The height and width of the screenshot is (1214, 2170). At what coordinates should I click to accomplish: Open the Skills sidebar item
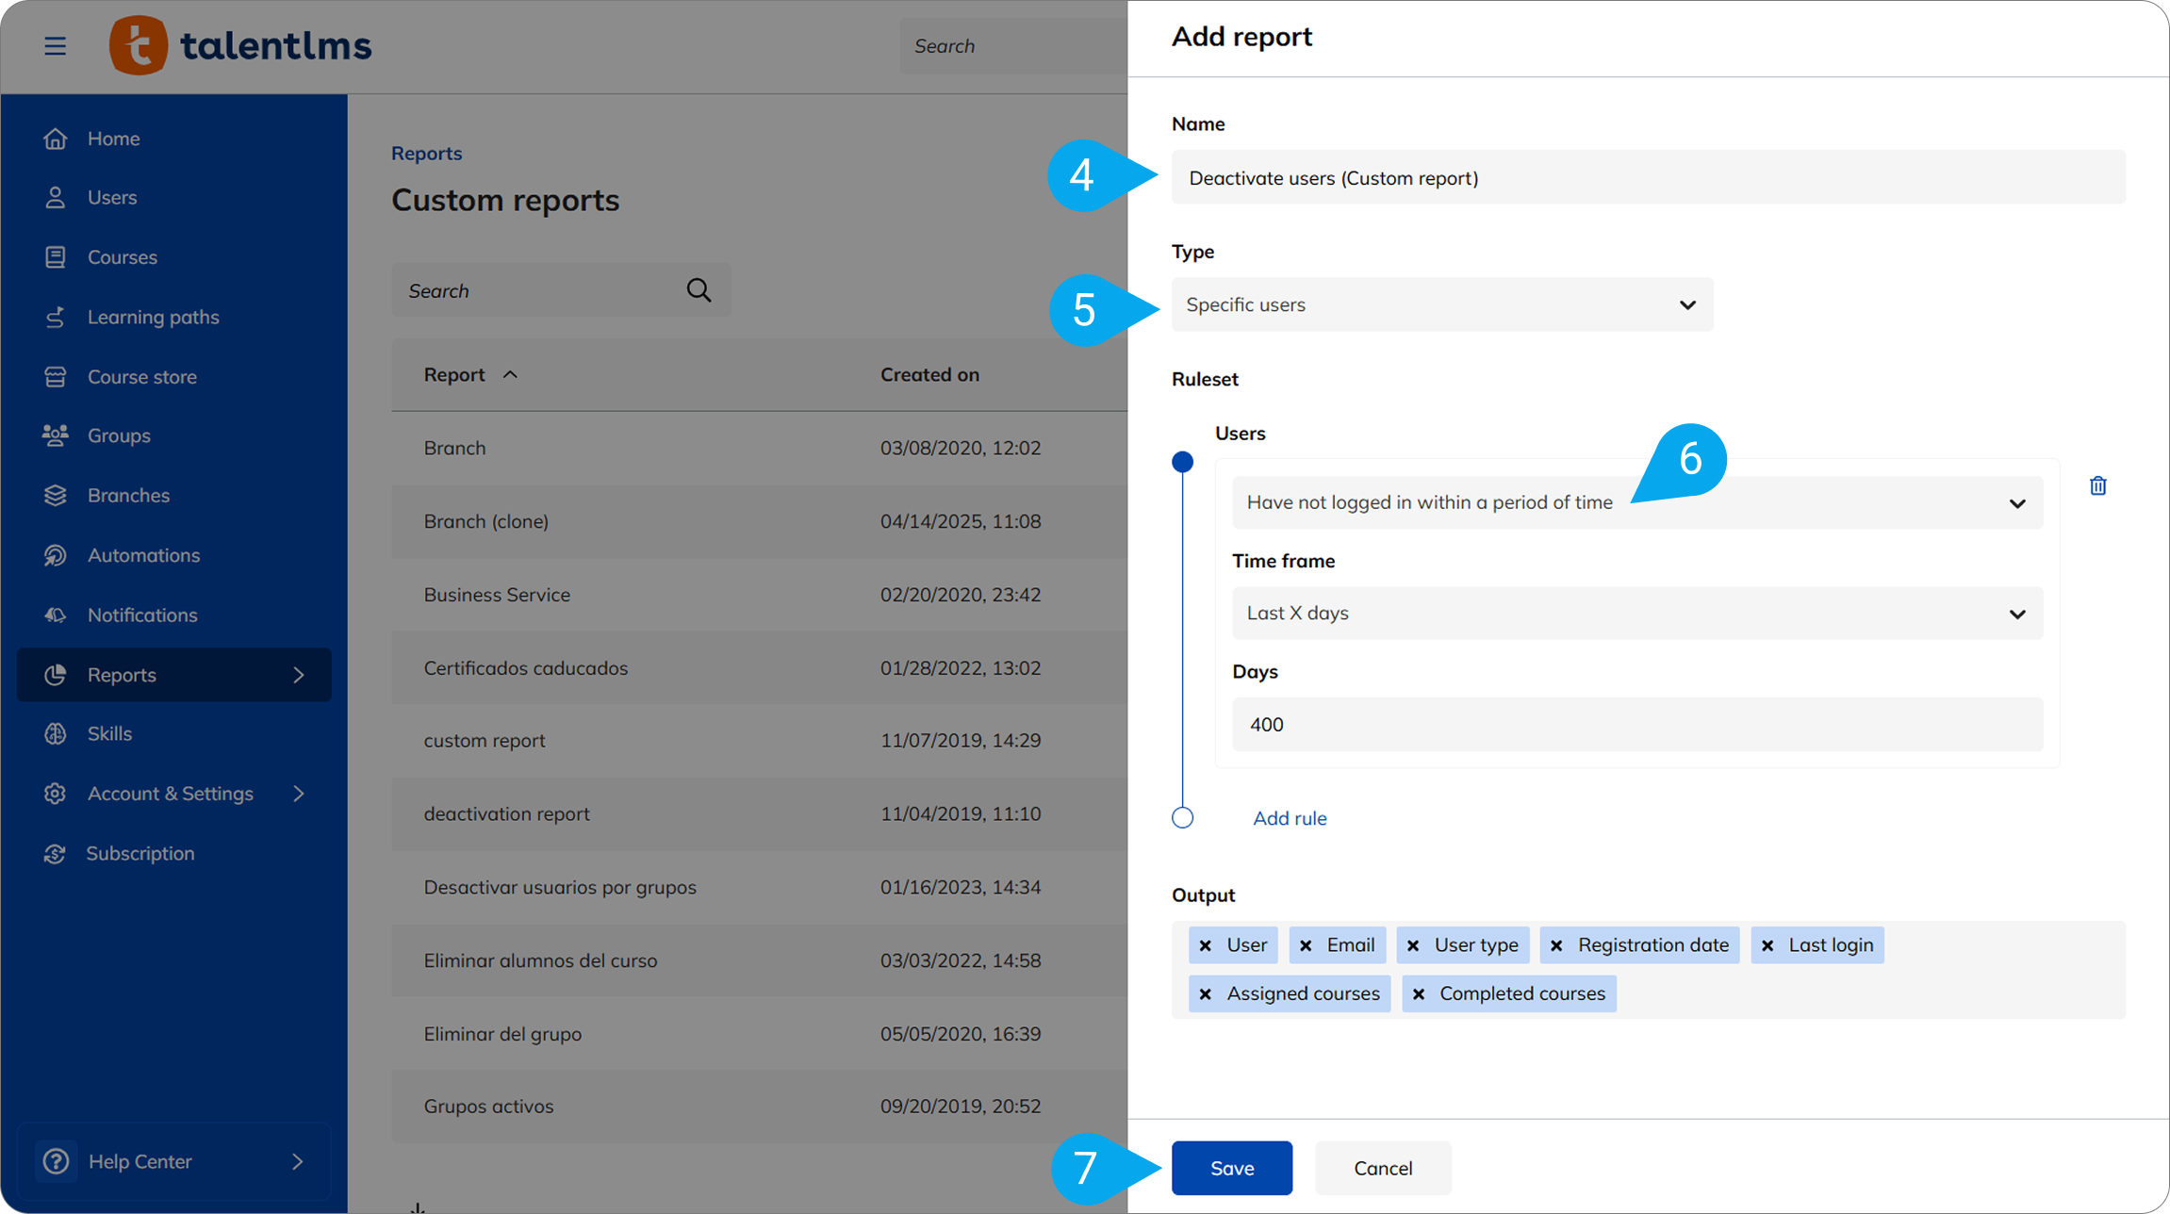(x=109, y=733)
